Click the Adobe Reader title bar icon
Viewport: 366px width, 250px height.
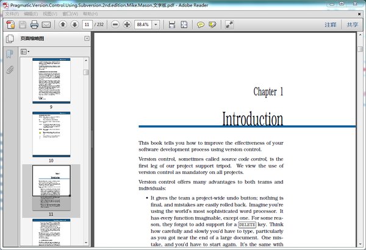[5, 5]
